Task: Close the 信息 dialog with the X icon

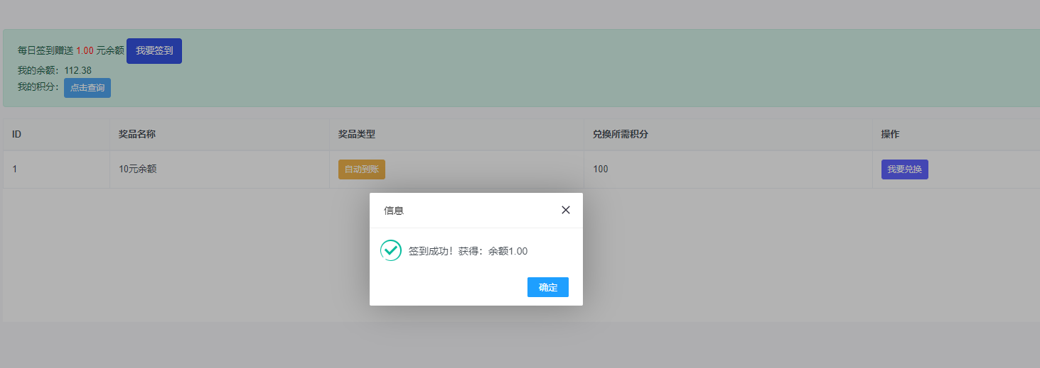Action: (566, 210)
